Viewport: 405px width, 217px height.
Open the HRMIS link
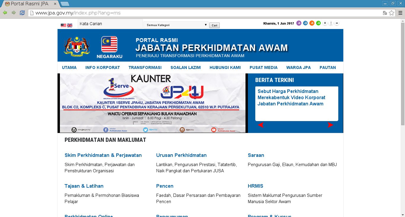(256, 186)
